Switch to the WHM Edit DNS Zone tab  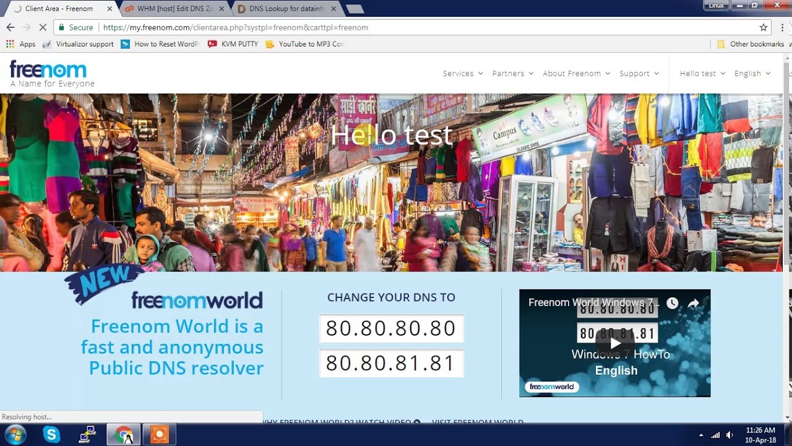[174, 9]
